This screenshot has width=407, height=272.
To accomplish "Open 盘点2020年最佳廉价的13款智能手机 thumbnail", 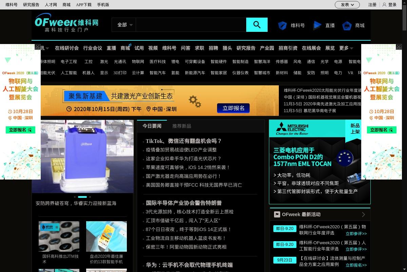I will 106,236.
